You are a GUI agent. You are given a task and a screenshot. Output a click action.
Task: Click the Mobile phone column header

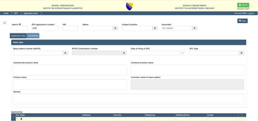[x=191, y=115]
